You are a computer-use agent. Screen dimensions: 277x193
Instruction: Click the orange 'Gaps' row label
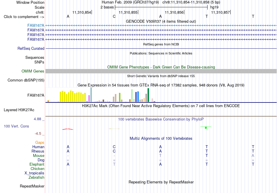40,142
